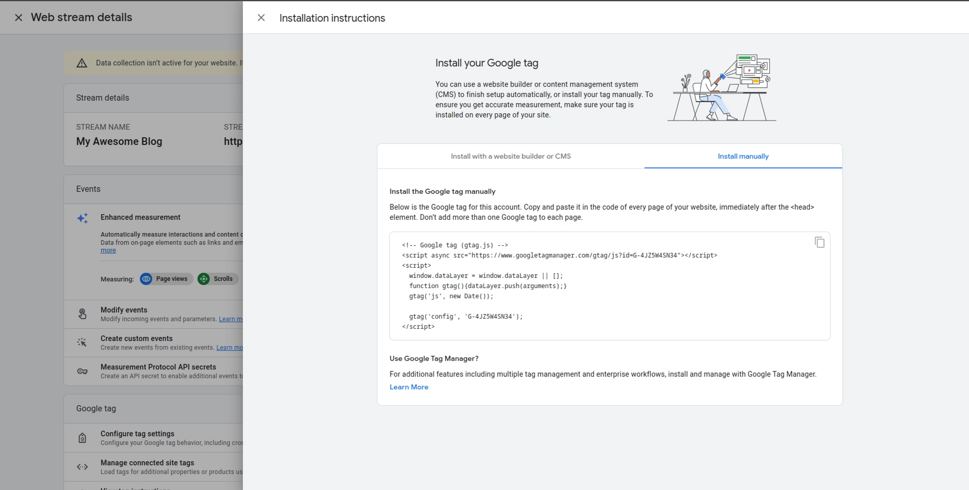Click the Google tag illustration image
Image resolution: width=969 pixels, height=490 pixels.
click(722, 88)
